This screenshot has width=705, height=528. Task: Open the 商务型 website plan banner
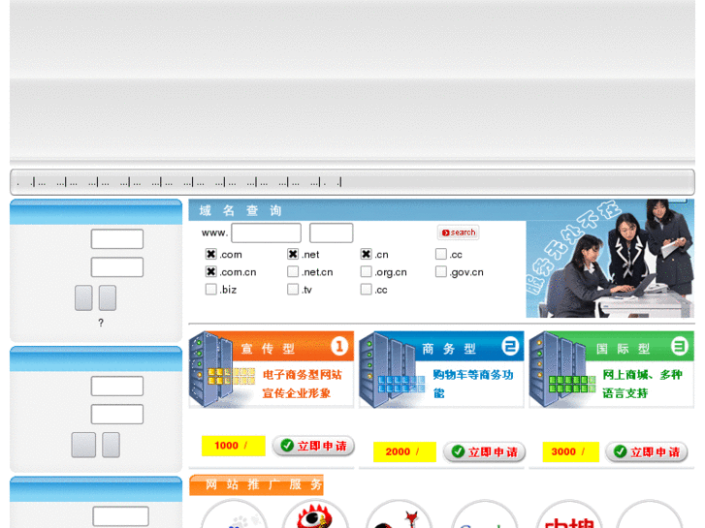pos(441,369)
